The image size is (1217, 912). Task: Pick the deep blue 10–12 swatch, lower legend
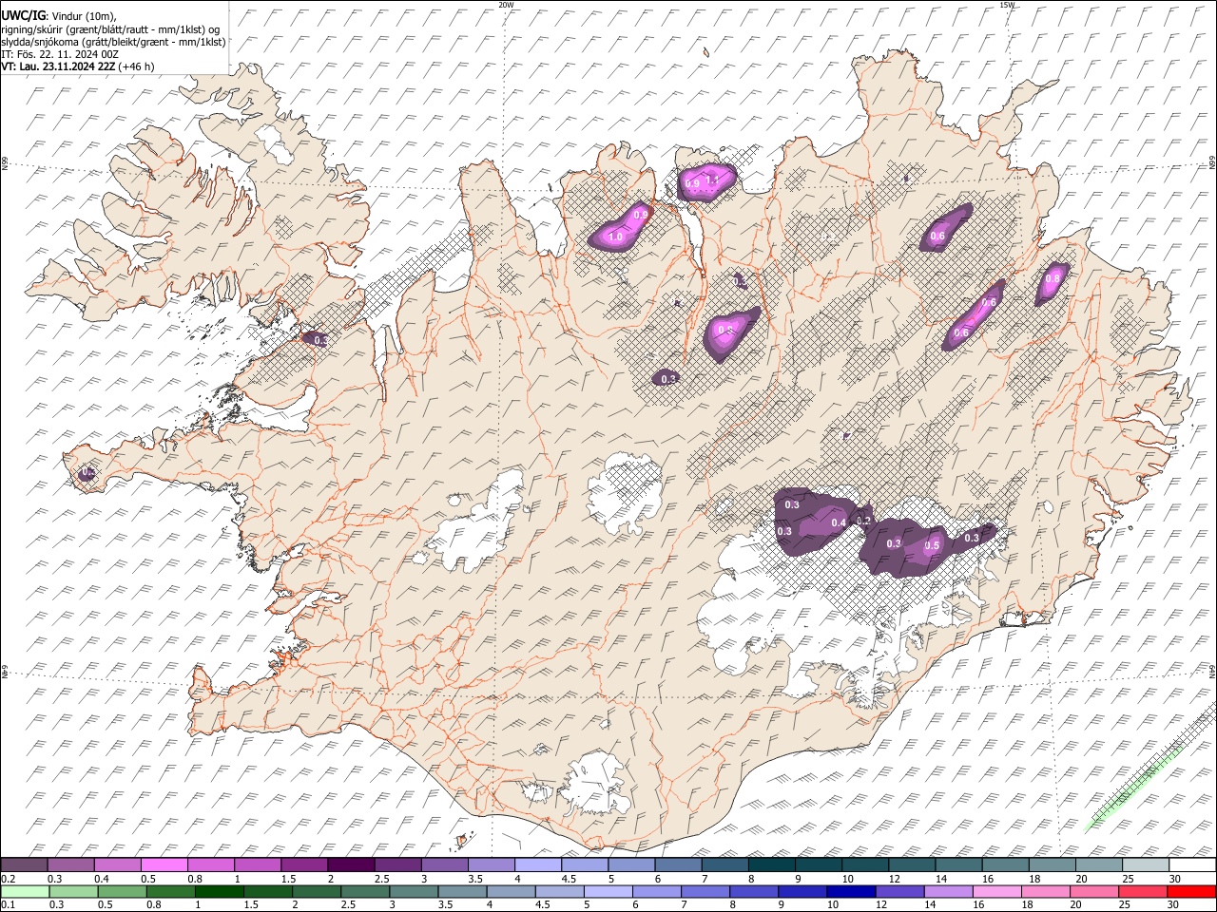(851, 891)
